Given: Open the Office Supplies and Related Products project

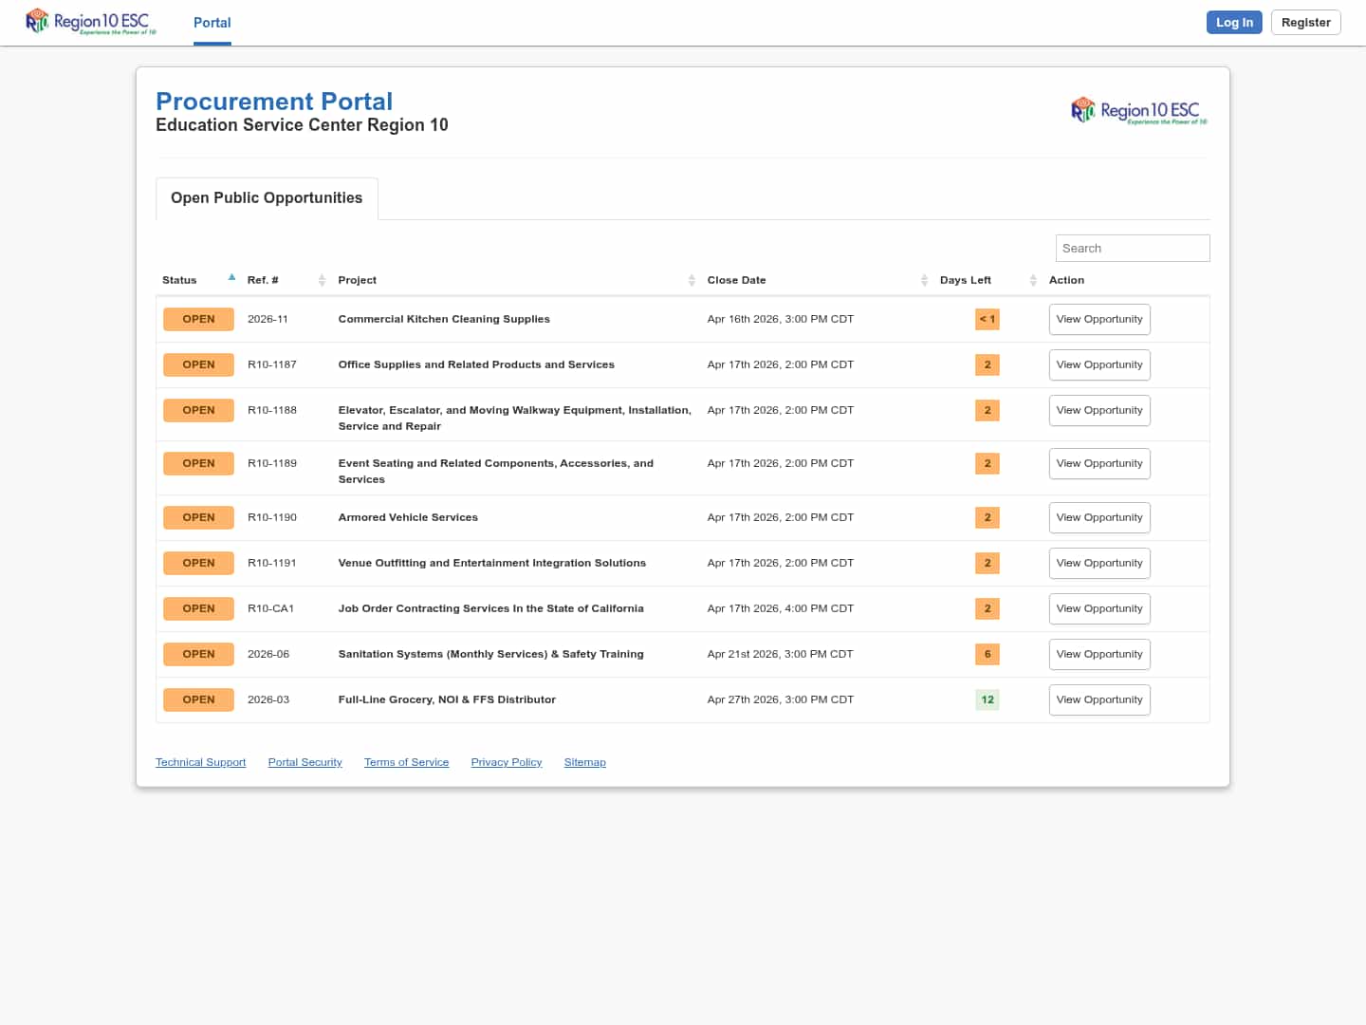Looking at the screenshot, I should point(476,364).
